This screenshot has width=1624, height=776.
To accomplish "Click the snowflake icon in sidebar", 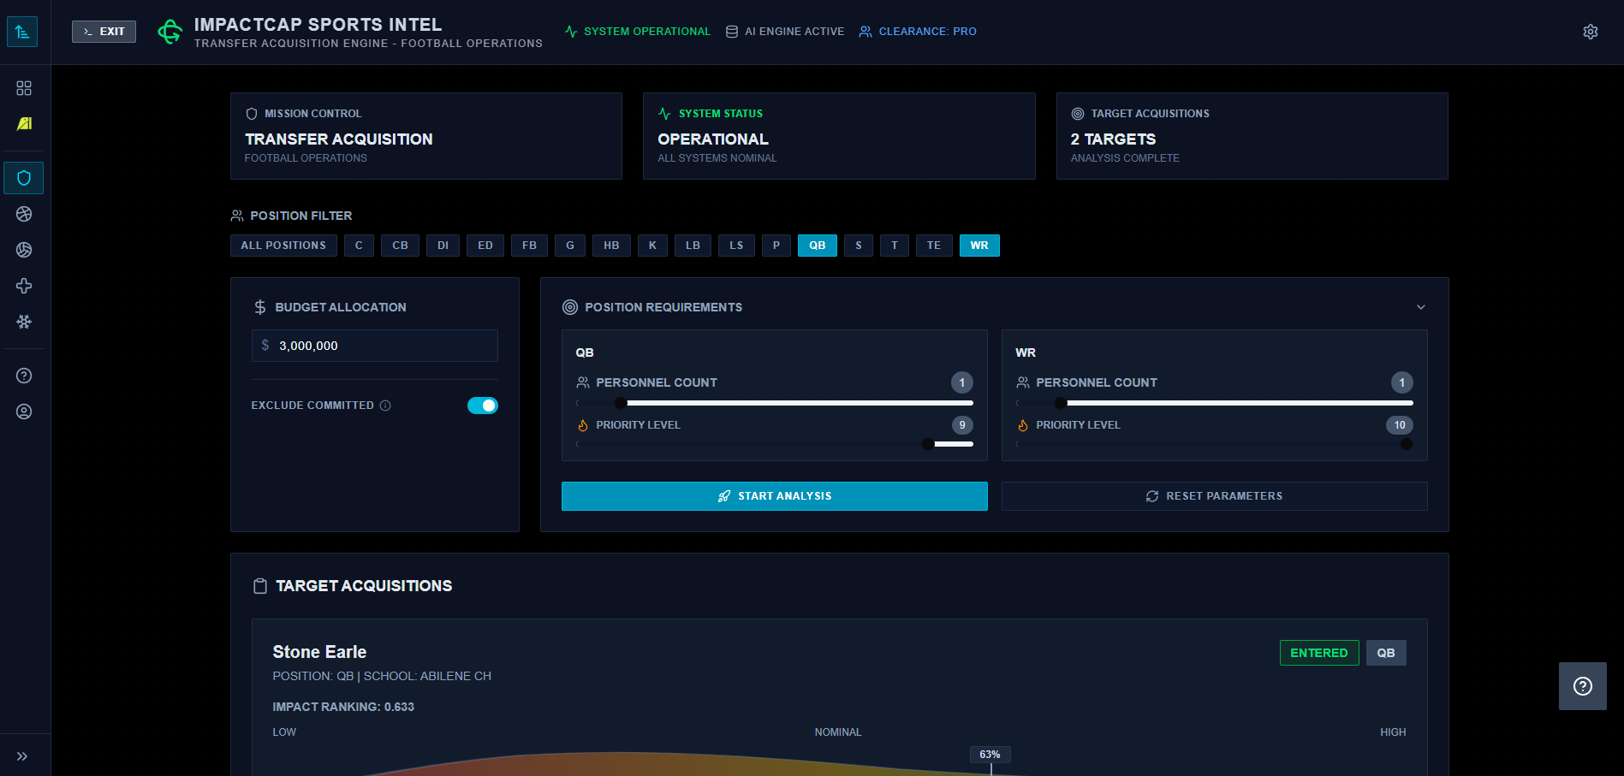I will pyautogui.click(x=24, y=322).
